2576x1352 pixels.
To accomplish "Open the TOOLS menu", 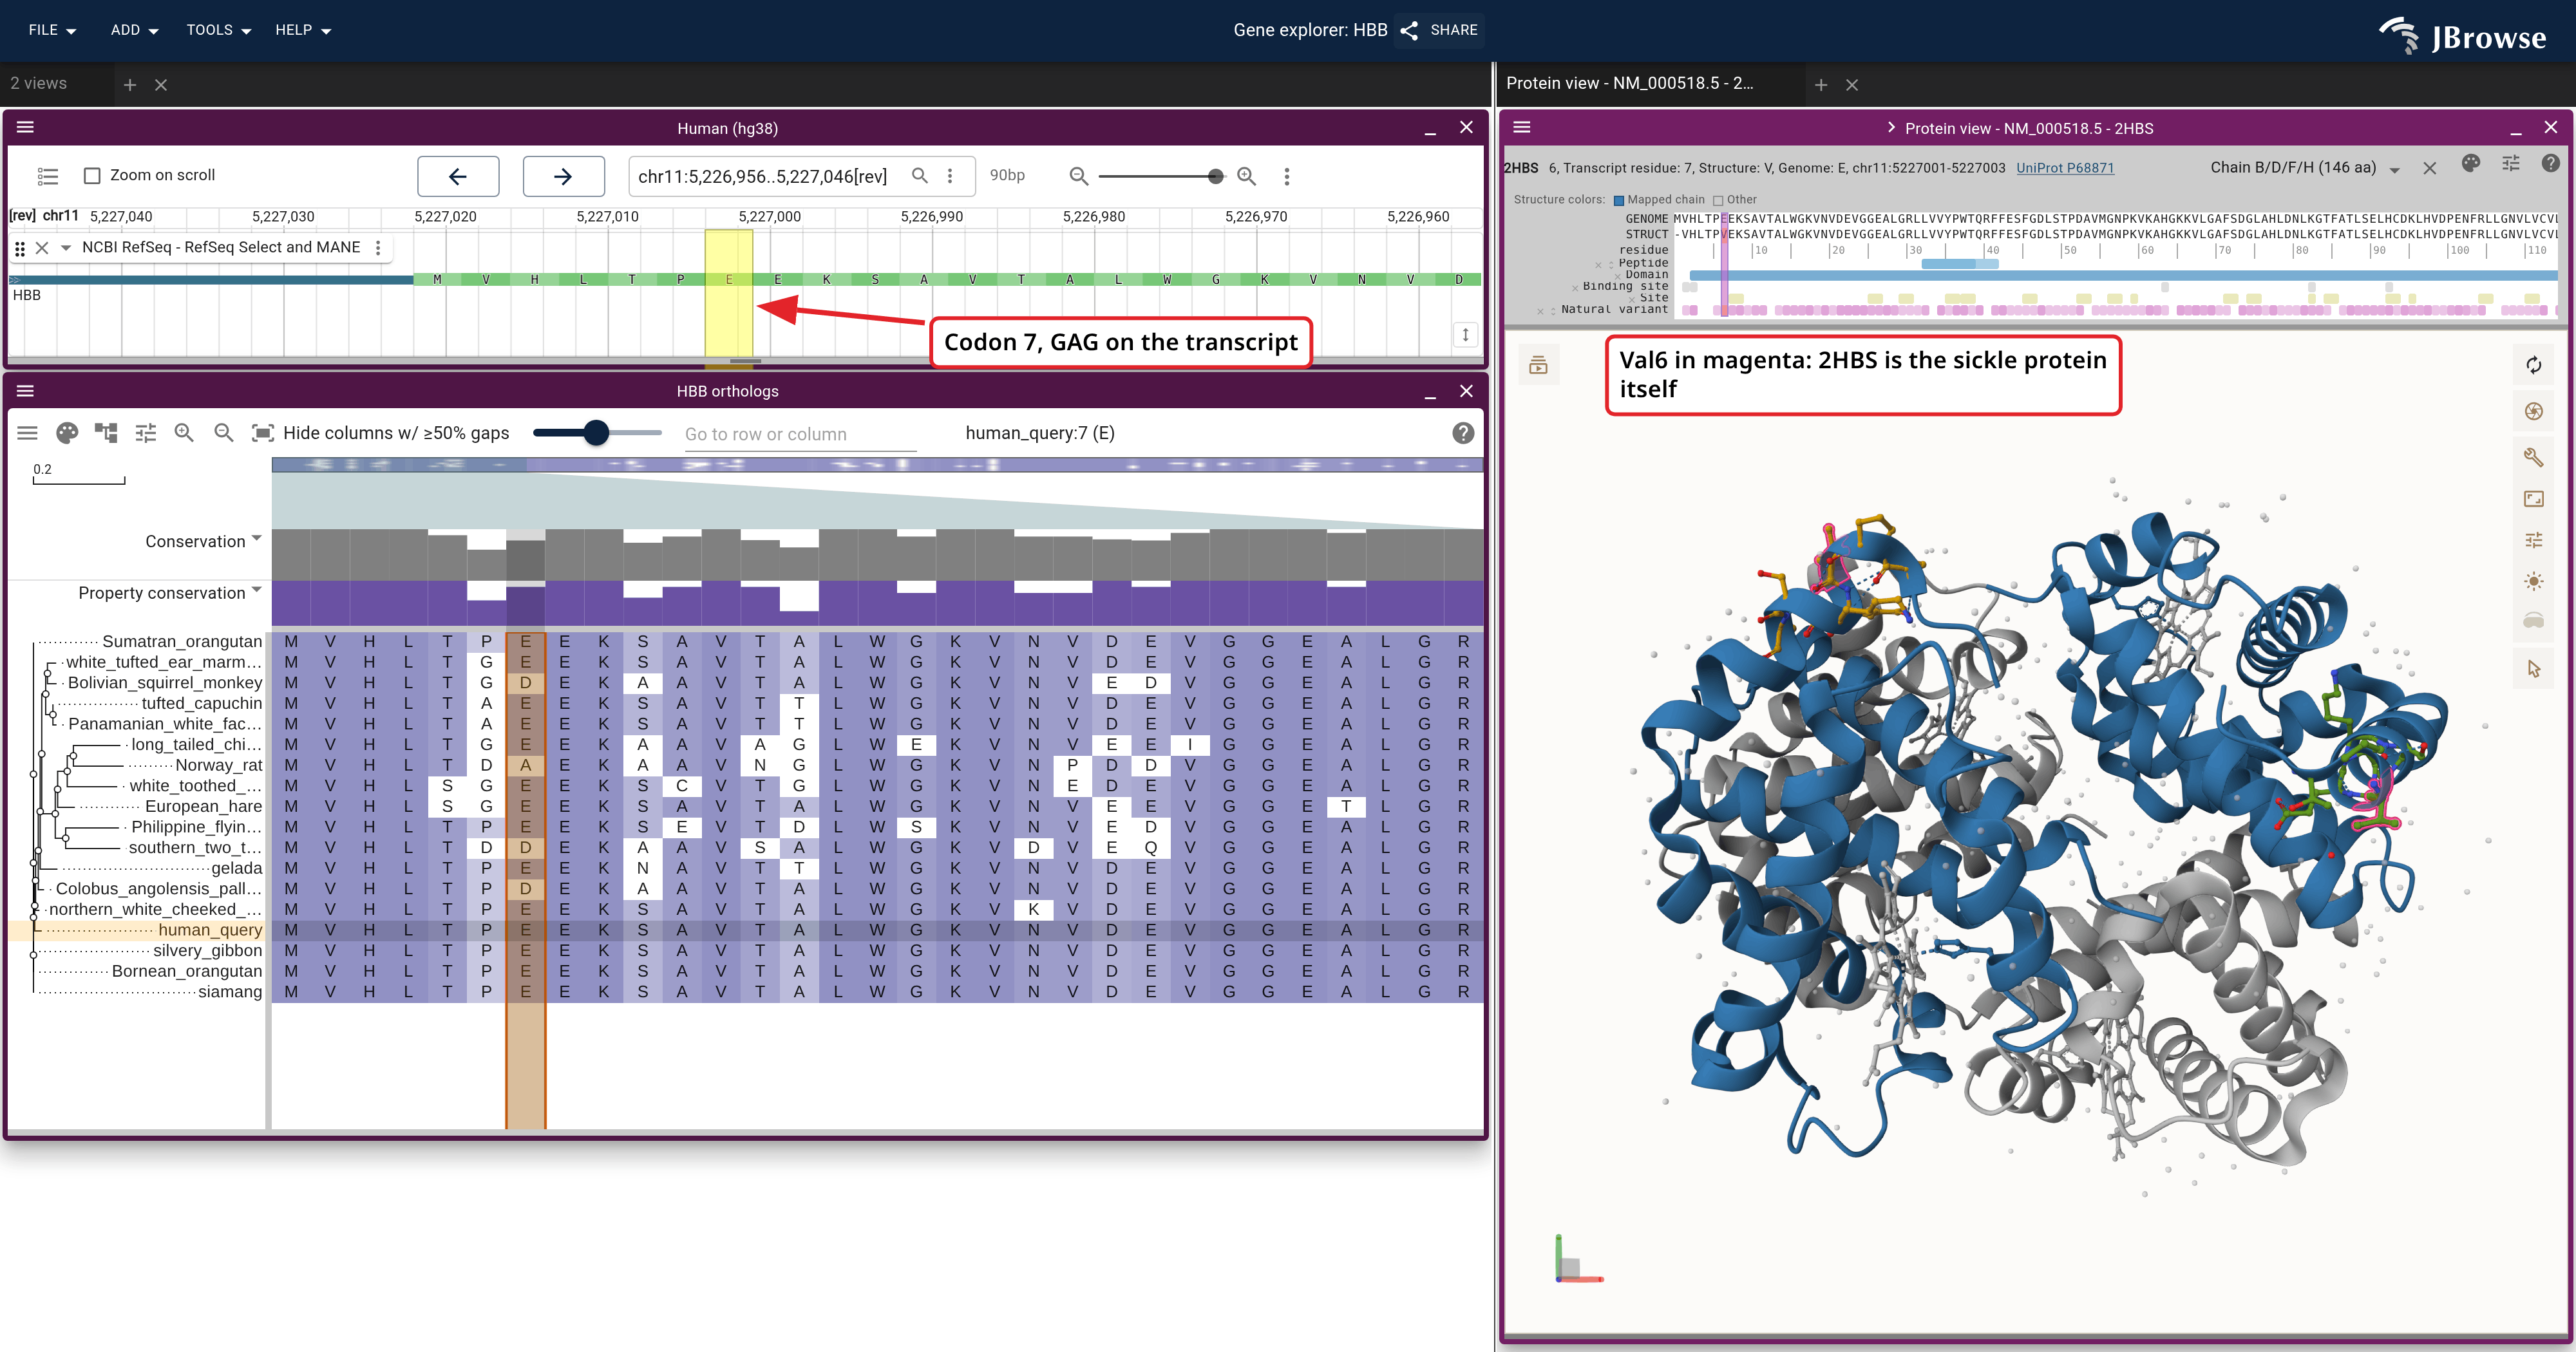I will tap(218, 30).
